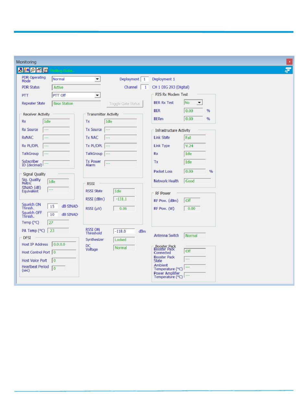Click the ABC text toolbar icon
This screenshot has width=308, height=416.
pyautogui.click(x=20, y=70)
